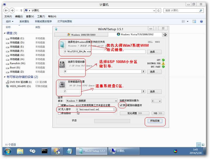Click the search magnifier in Computer window
210x159 pixels.
[x=201, y=11]
